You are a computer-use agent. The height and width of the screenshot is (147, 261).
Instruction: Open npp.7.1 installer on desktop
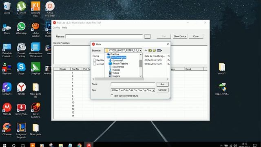(x=222, y=89)
